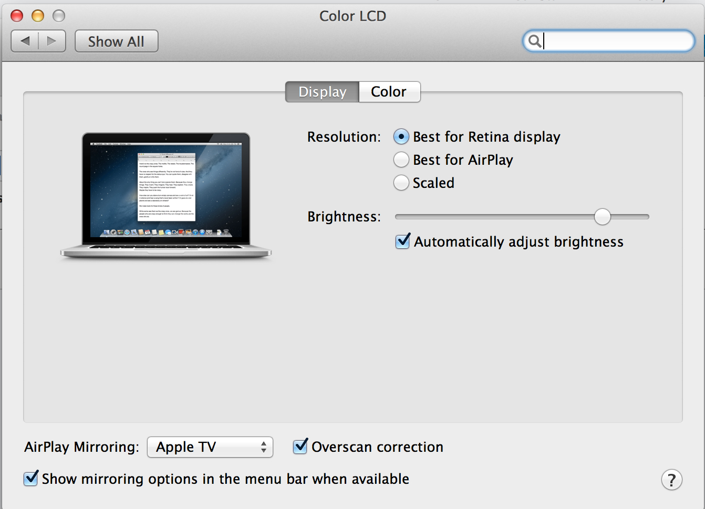
Task: Click the Show All button
Action: coord(116,41)
